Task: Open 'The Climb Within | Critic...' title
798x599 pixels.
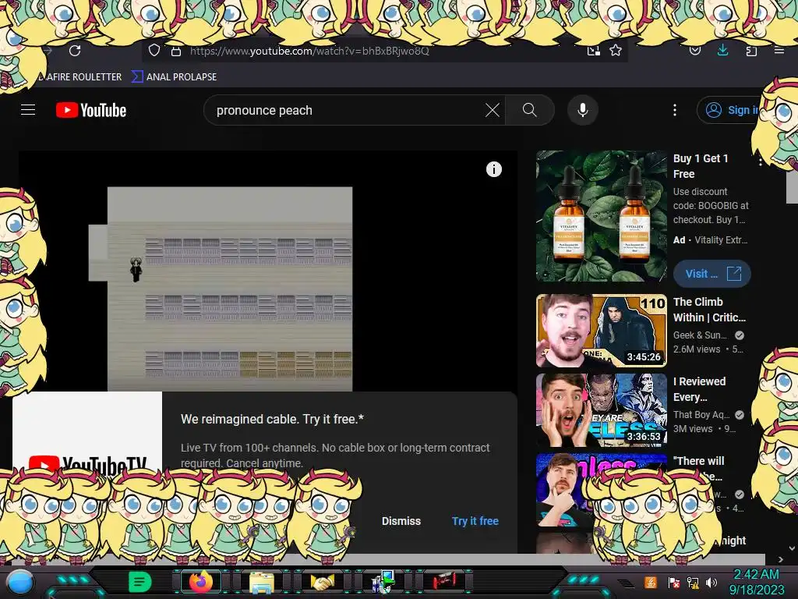Action: tap(709, 310)
